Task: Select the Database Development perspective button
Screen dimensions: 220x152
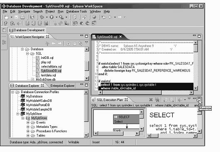Action: coord(27,30)
